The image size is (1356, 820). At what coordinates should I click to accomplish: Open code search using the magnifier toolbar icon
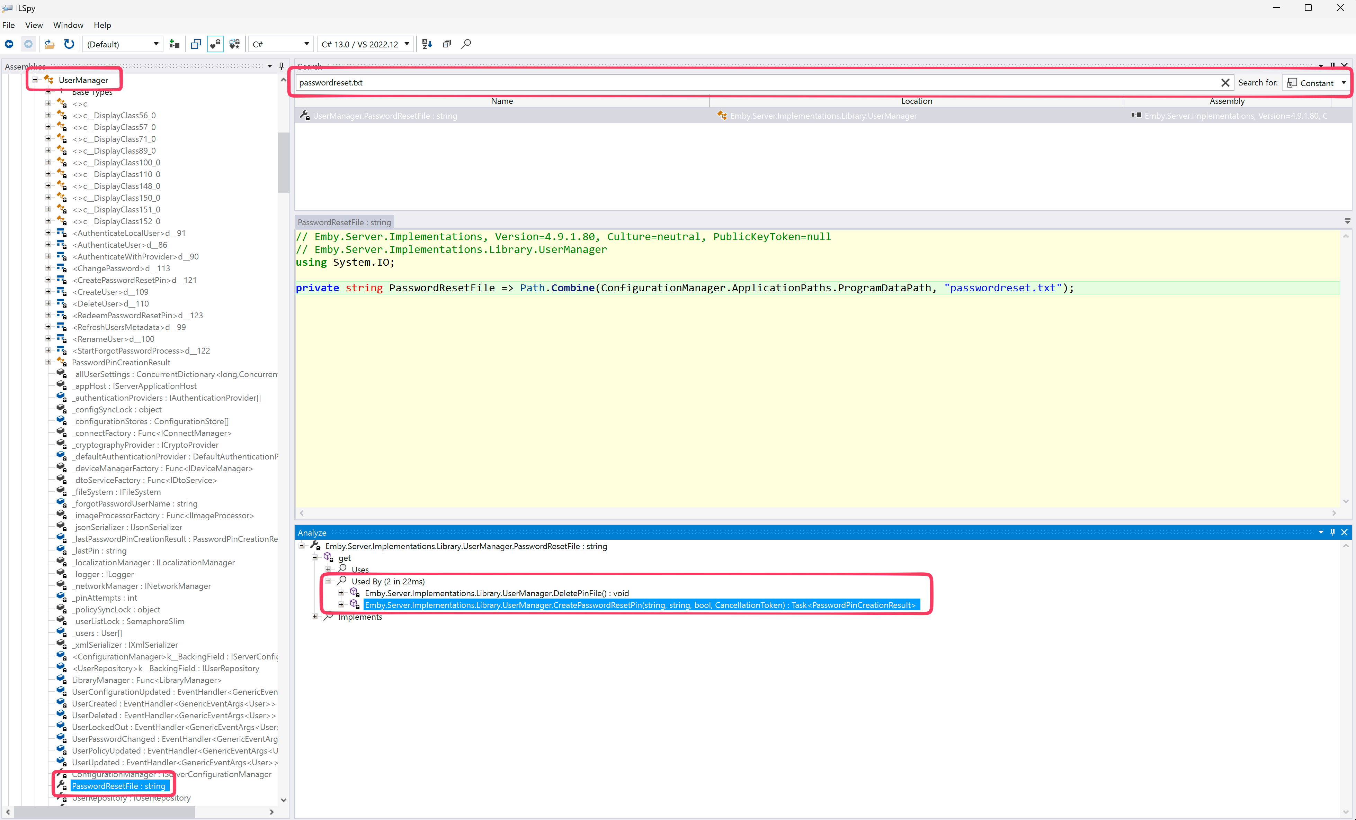coord(466,44)
